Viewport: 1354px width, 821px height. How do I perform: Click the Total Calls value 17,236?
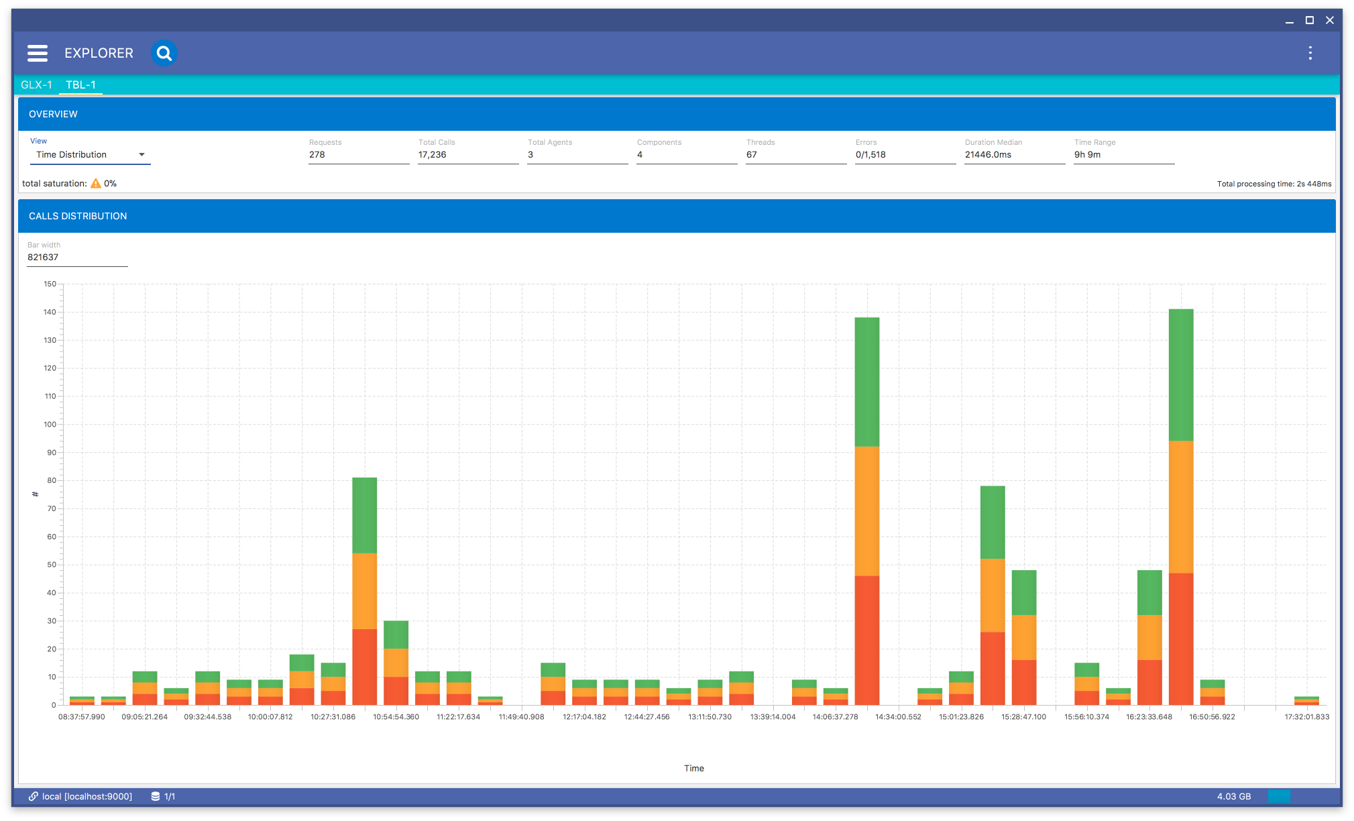pos(432,155)
